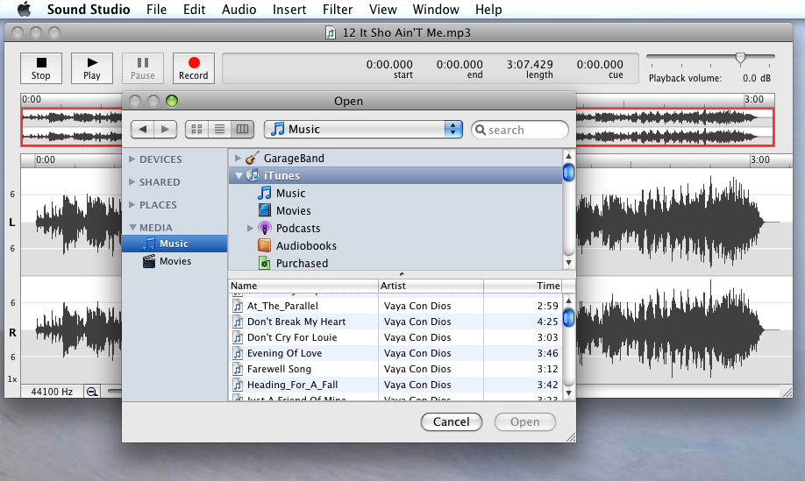
Task: Select the Purchased playlist item
Action: click(302, 263)
